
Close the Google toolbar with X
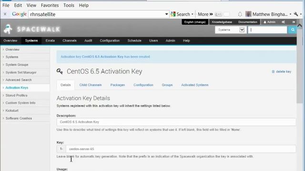click(5, 14)
